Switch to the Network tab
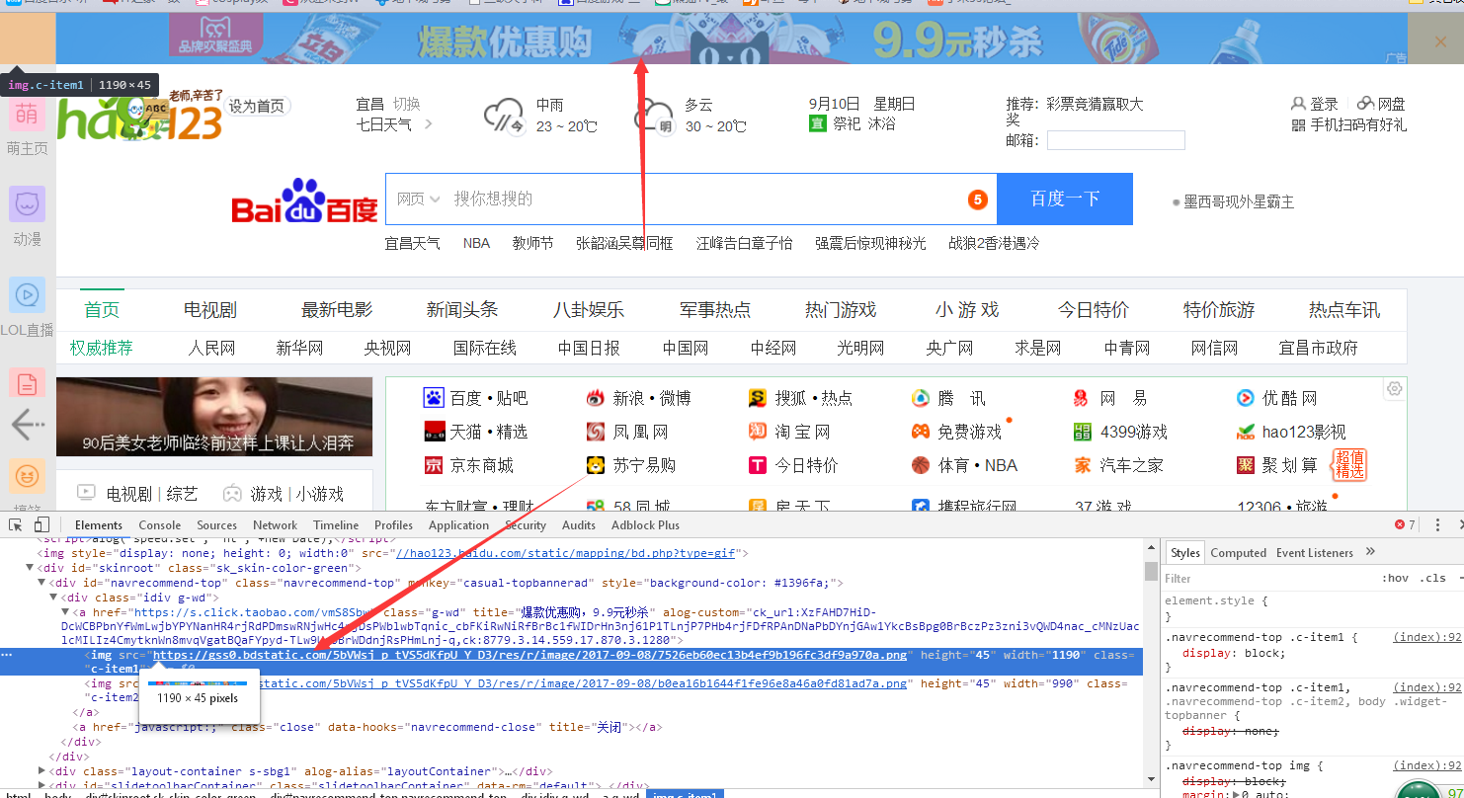The height and width of the screenshot is (798, 1464). [275, 525]
